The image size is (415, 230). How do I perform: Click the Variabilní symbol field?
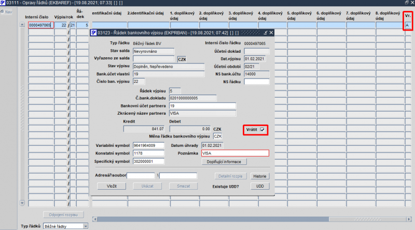pos(148,145)
